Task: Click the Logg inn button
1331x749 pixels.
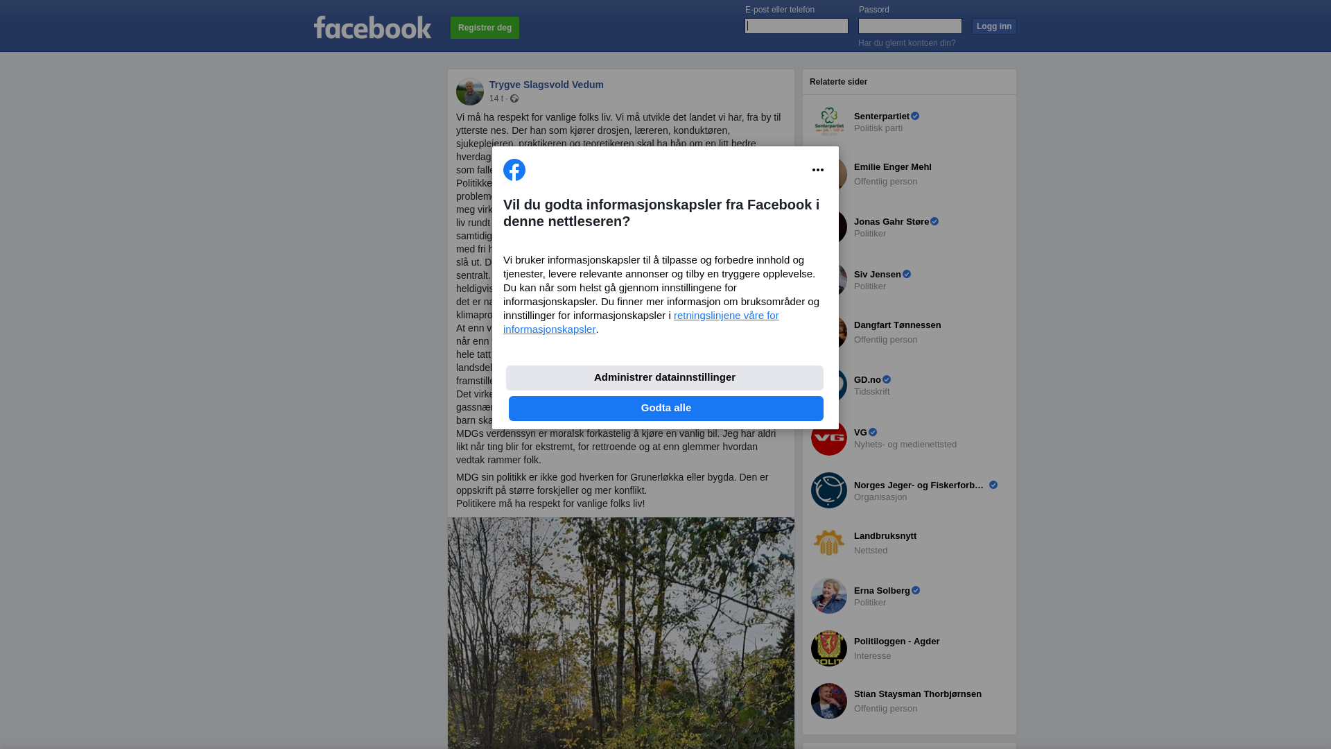Action: coord(994,26)
